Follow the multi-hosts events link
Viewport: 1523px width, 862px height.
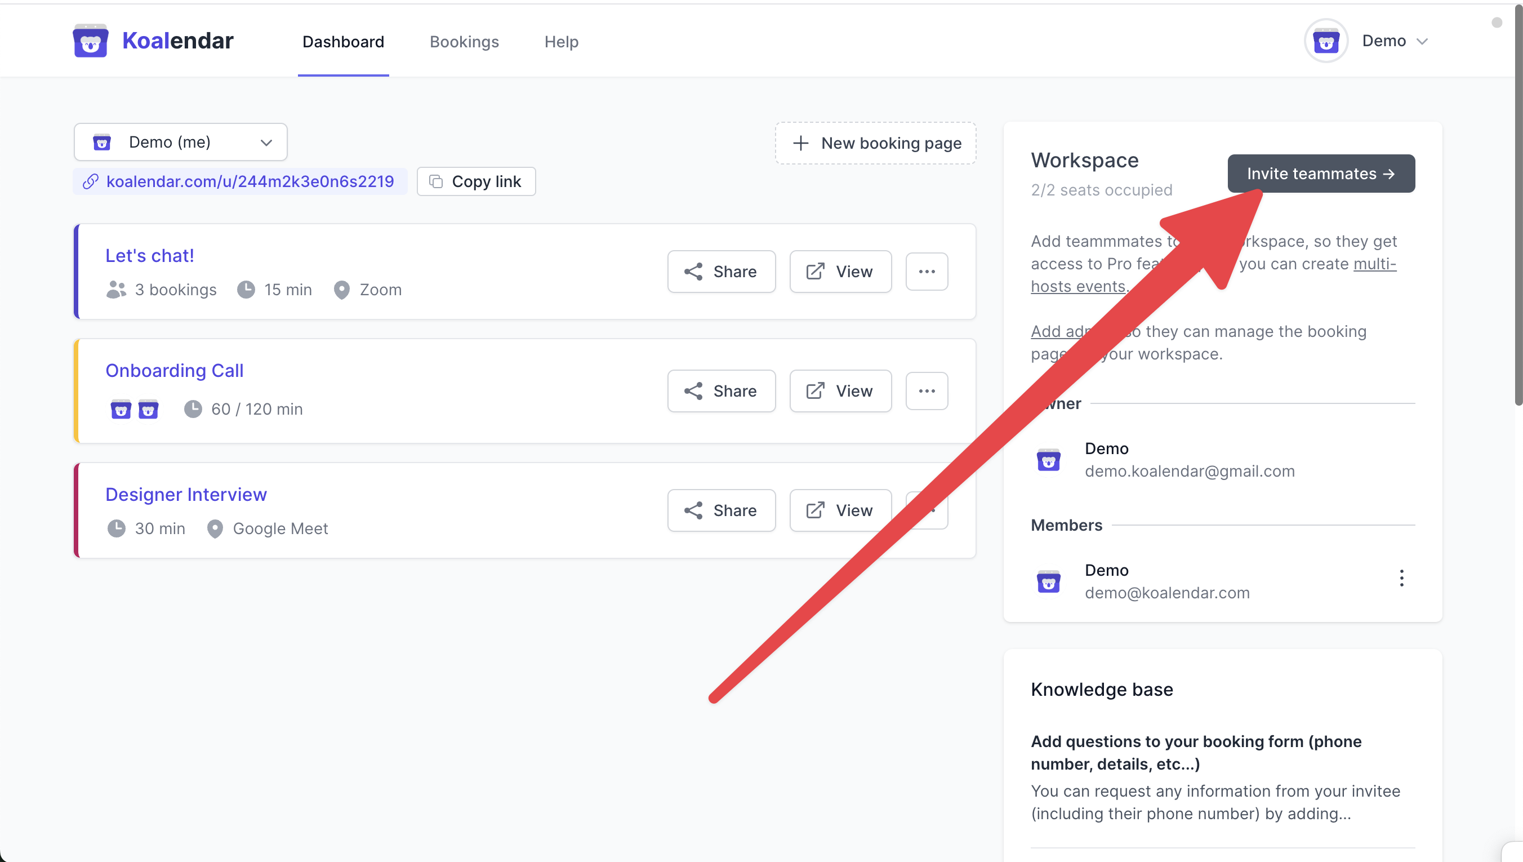coord(1374,264)
